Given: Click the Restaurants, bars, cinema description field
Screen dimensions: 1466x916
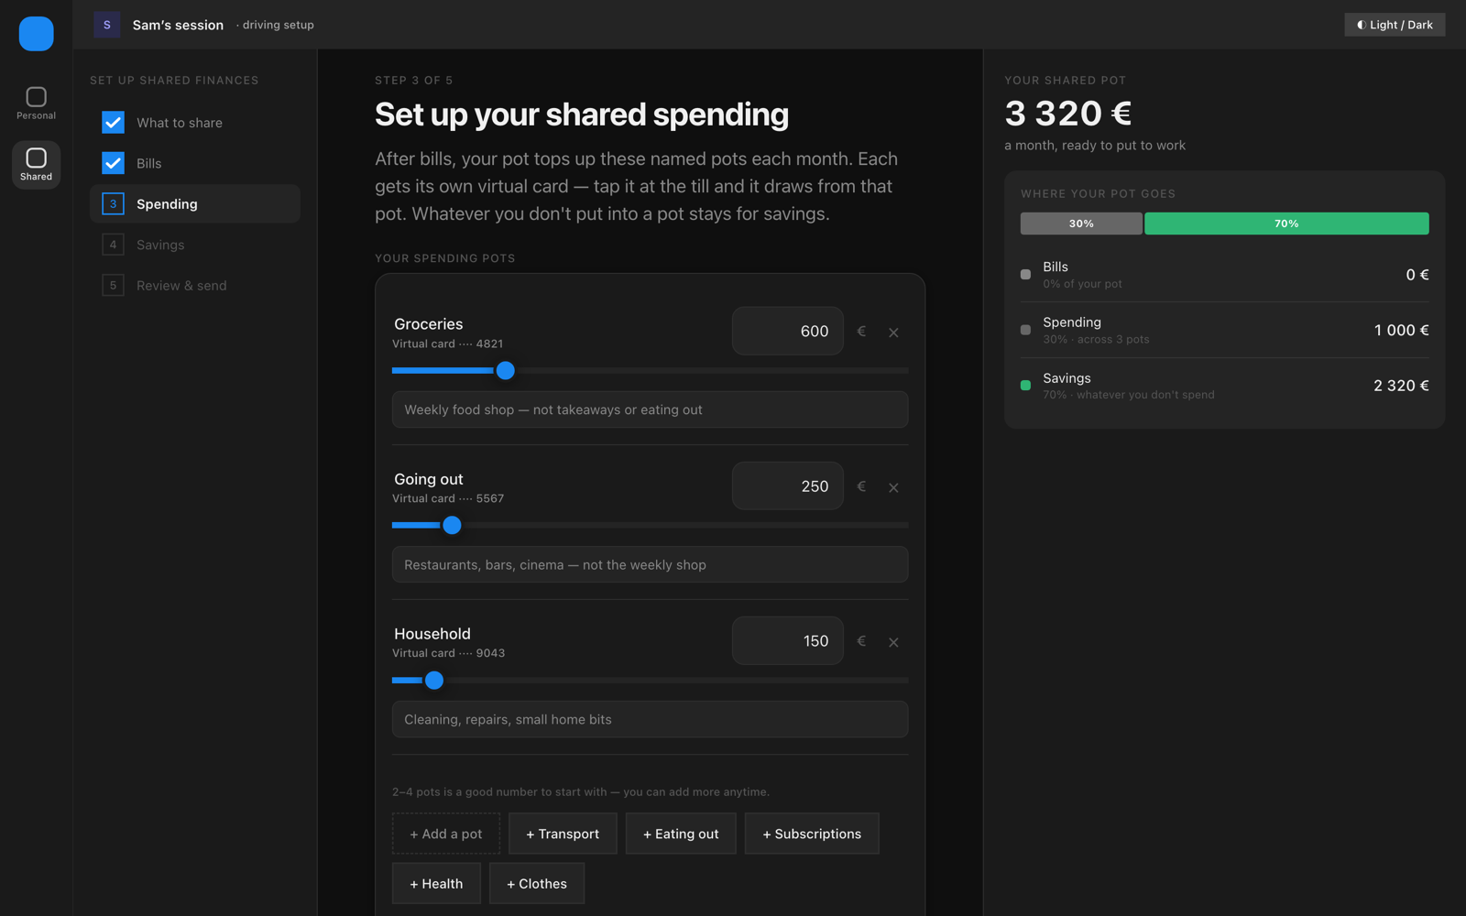Looking at the screenshot, I should click(650, 564).
